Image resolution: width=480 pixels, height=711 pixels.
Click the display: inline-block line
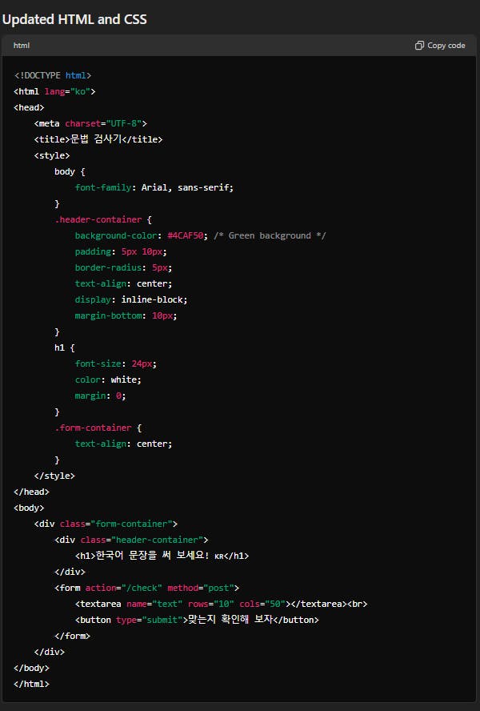131,299
